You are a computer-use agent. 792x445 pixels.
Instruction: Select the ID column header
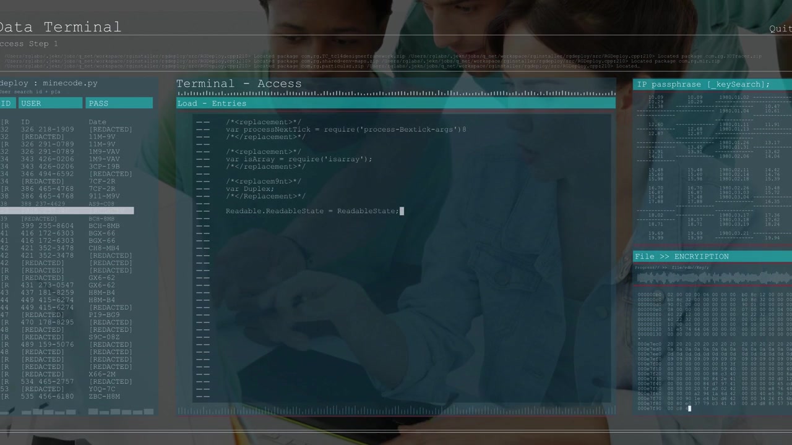(6, 103)
